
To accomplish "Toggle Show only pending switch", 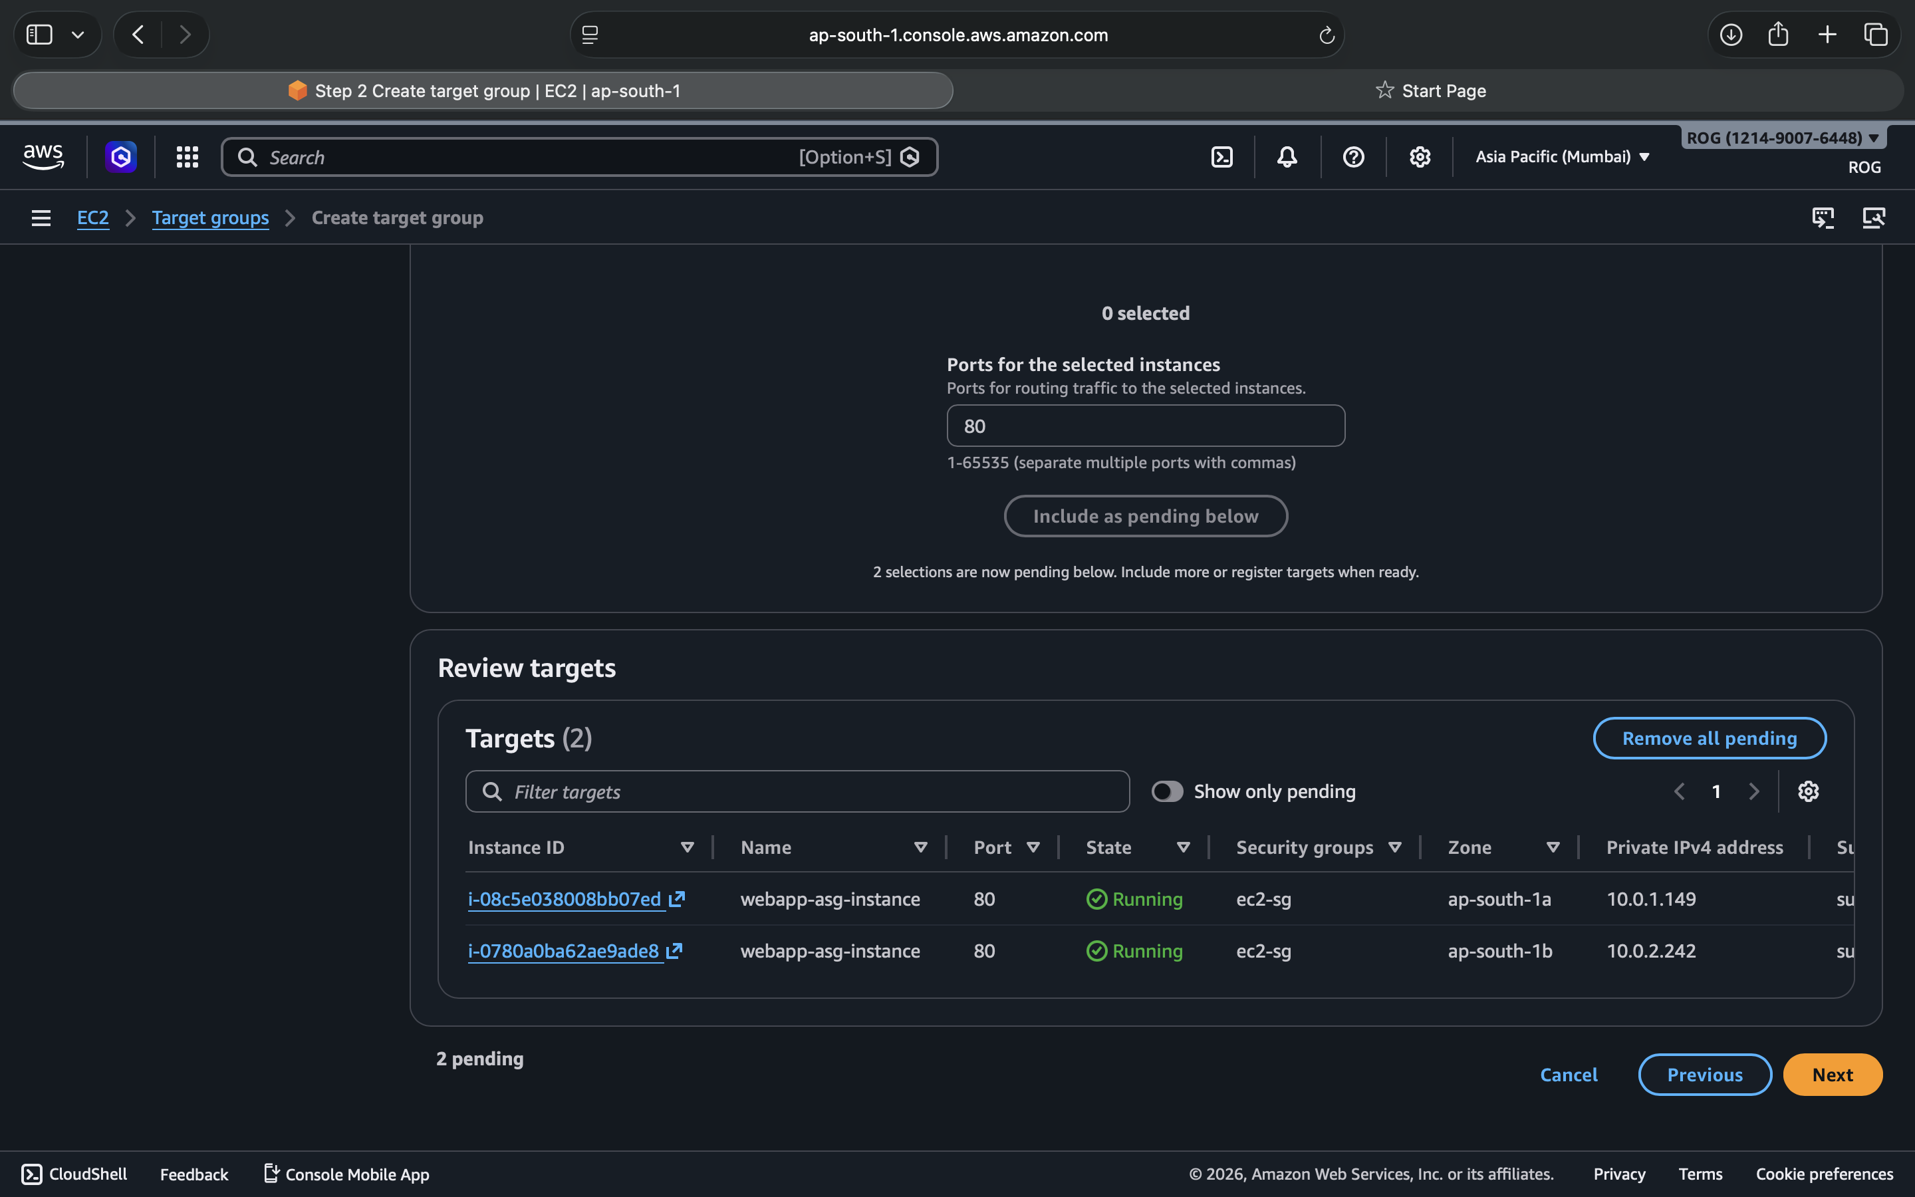I will coord(1167,791).
